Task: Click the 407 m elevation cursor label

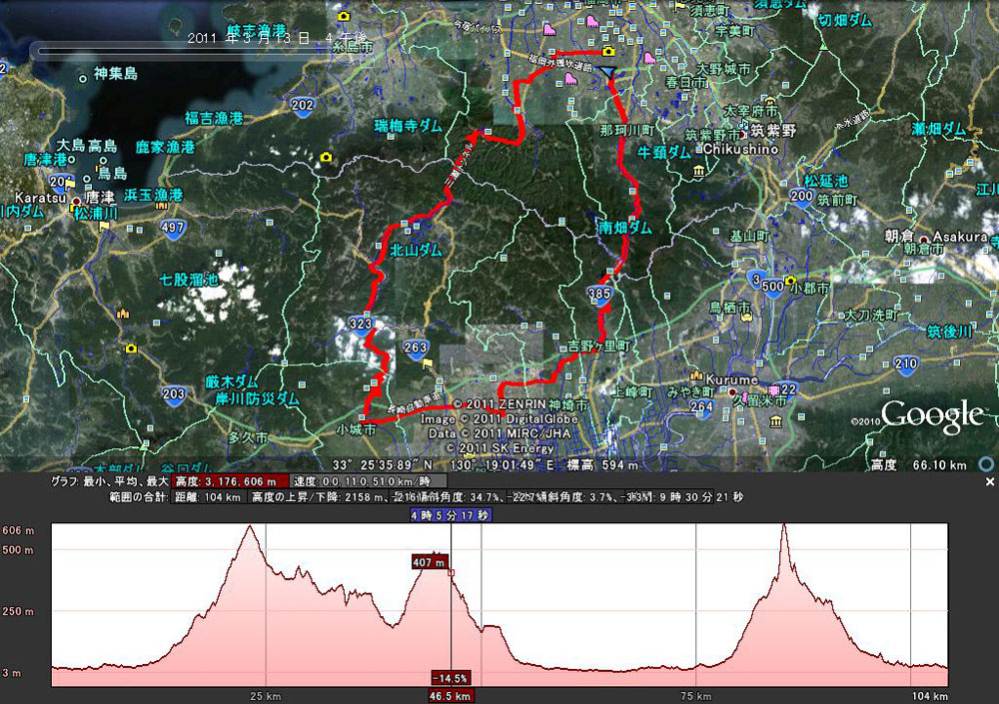Action: pos(430,562)
